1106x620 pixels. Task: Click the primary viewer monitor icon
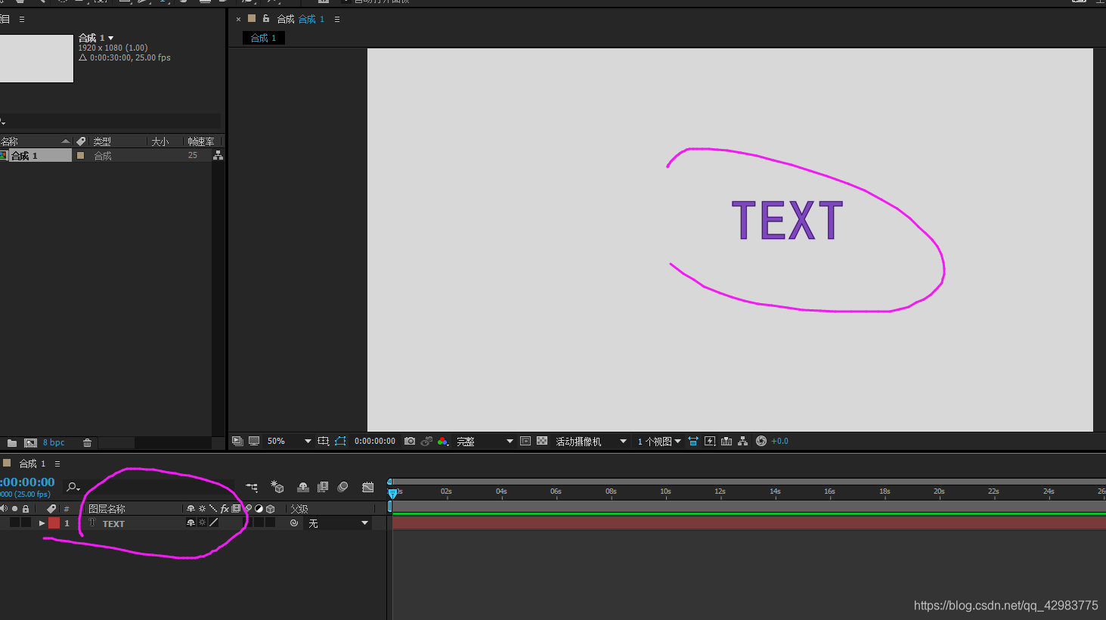[254, 441]
